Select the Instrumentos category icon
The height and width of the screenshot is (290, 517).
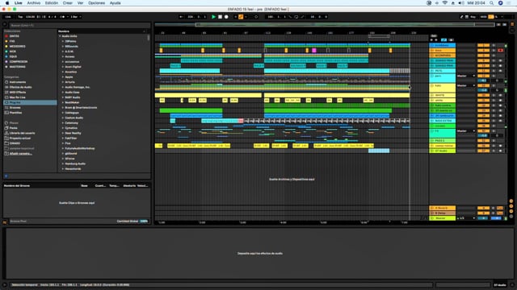pyautogui.click(x=6, y=82)
